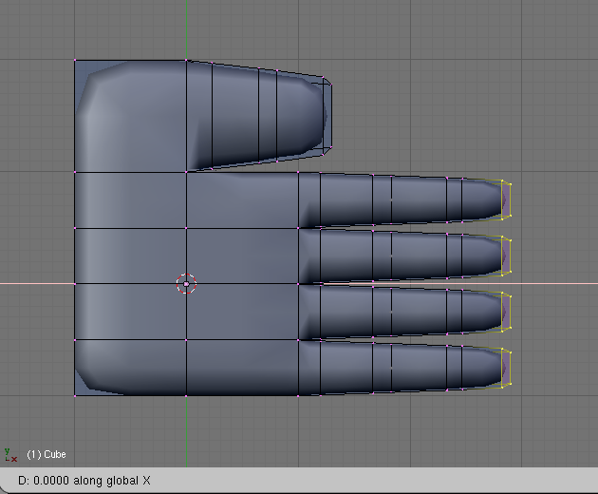Click the '(1) Cube' object label
The width and height of the screenshot is (598, 494).
(47, 454)
